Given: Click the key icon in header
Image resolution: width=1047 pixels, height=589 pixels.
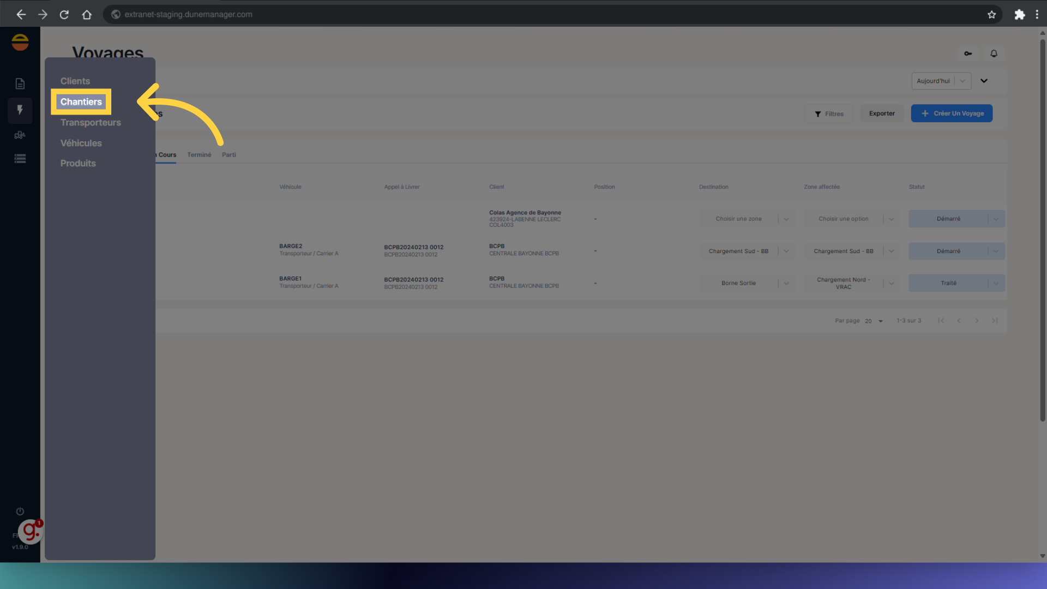Looking at the screenshot, I should (968, 53).
